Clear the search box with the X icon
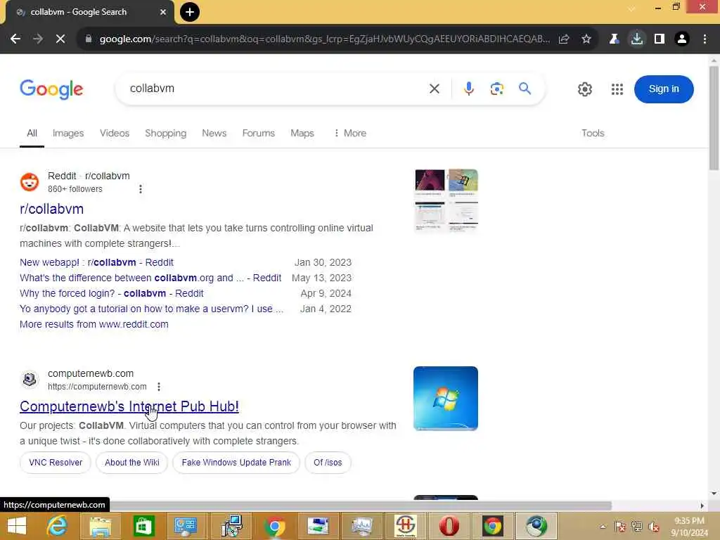Screen dimensions: 720x540 coord(435,89)
